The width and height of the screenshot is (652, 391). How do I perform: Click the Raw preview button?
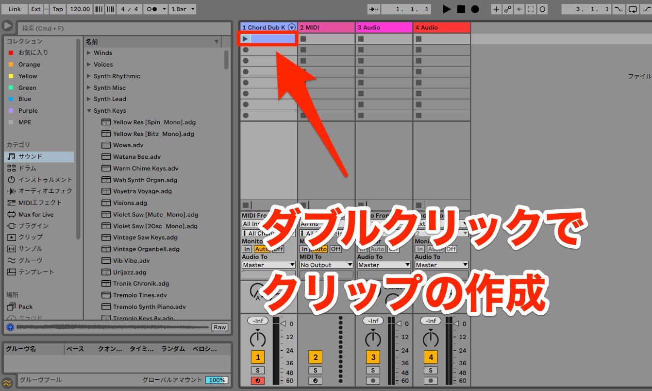click(x=220, y=327)
